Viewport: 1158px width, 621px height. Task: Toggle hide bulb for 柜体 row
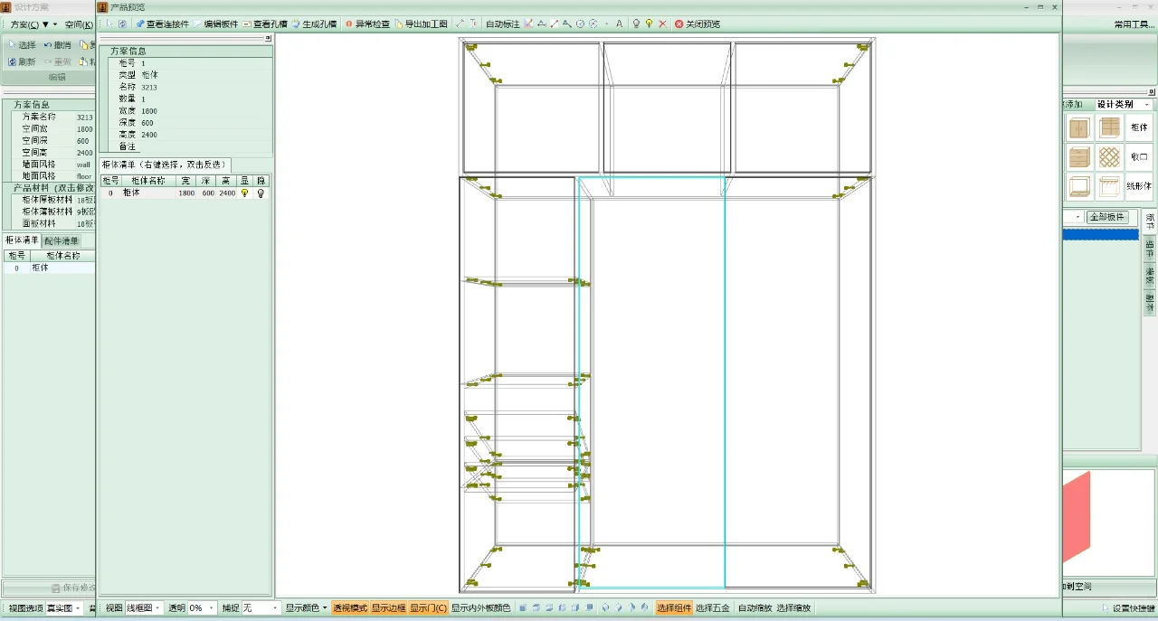click(x=261, y=193)
